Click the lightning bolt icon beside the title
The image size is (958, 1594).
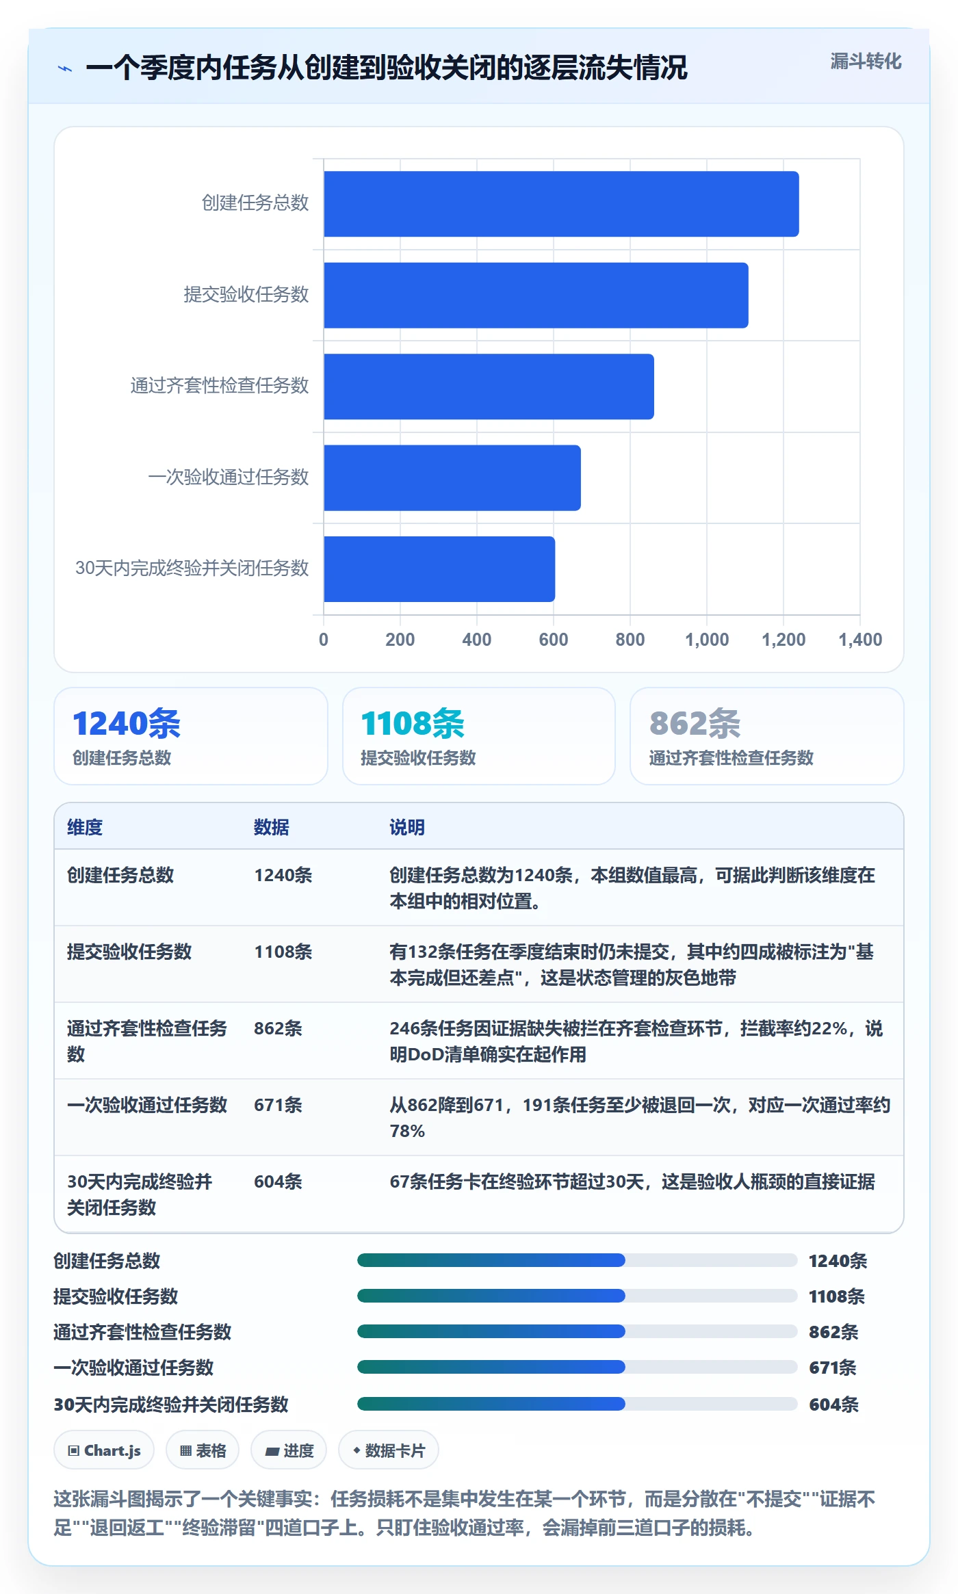click(65, 68)
